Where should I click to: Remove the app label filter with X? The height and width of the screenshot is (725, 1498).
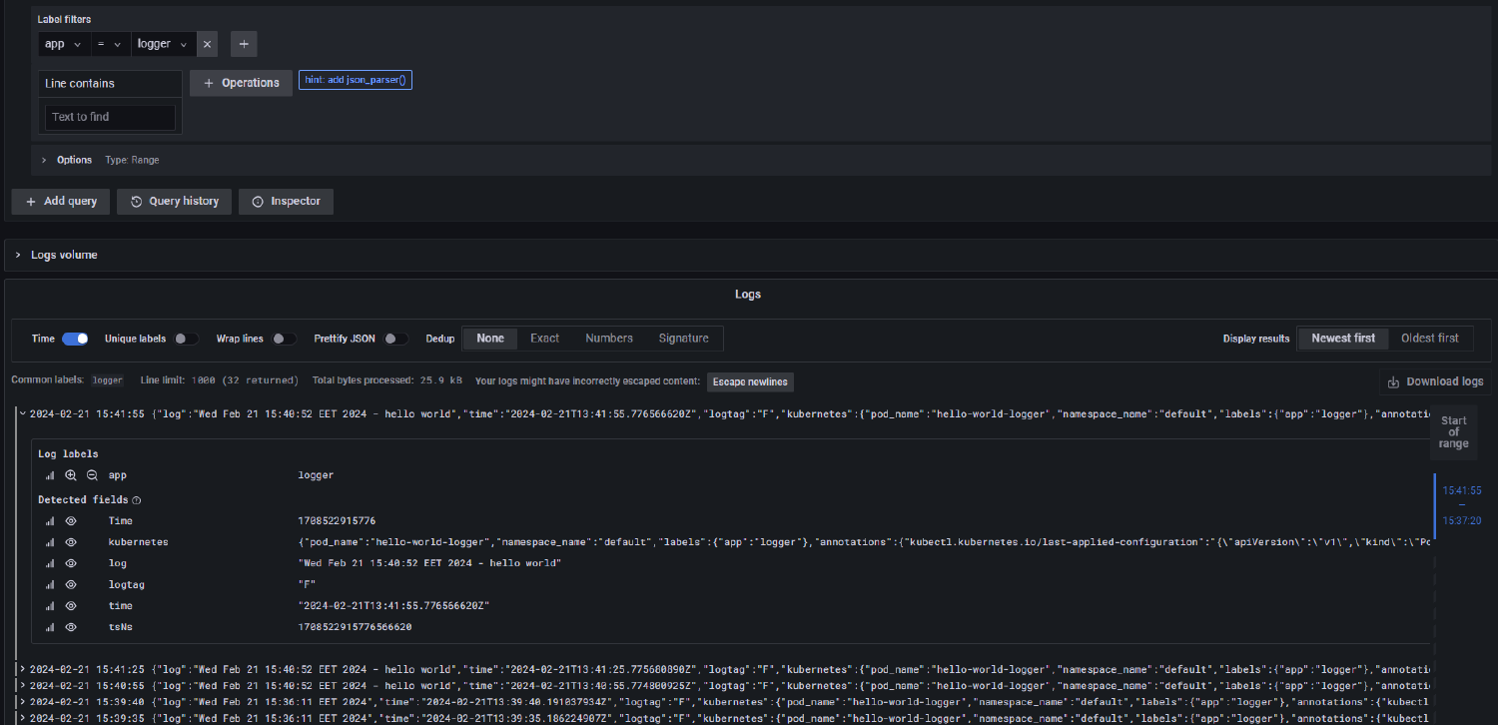207,44
